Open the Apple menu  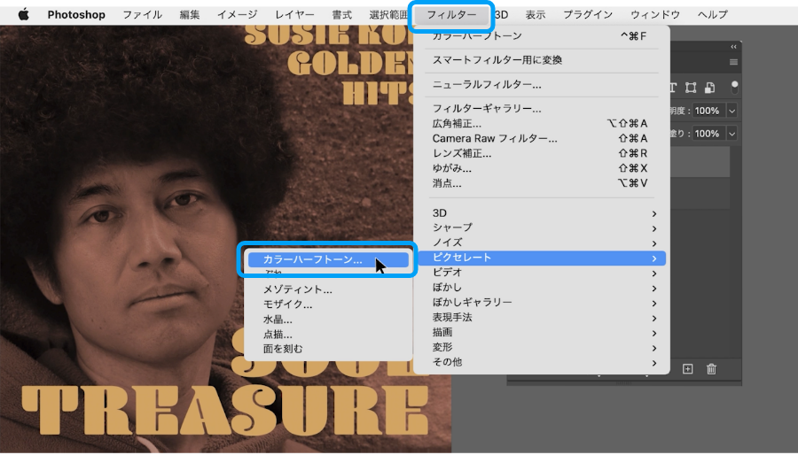(23, 14)
